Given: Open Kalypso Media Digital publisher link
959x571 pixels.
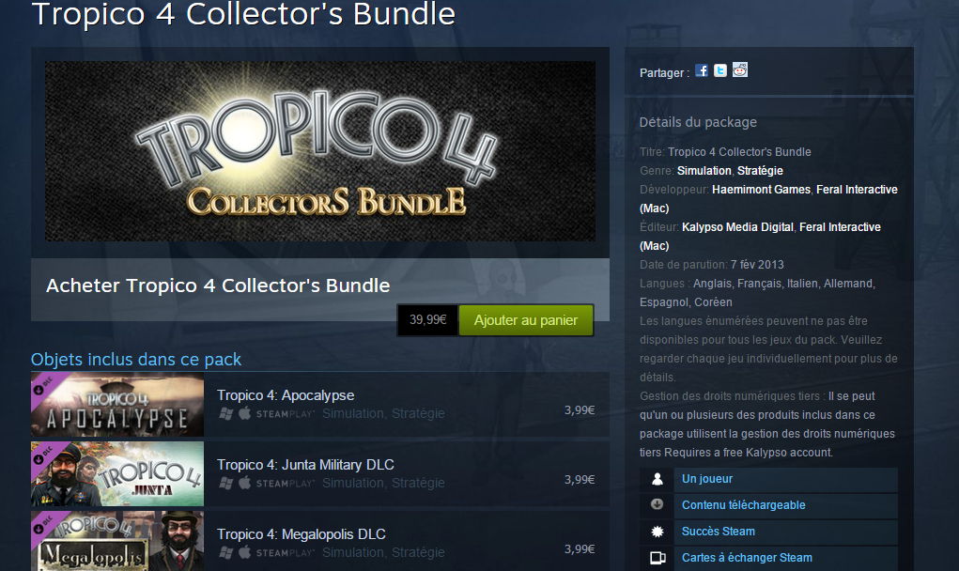Looking at the screenshot, I should pyautogui.click(x=737, y=227).
